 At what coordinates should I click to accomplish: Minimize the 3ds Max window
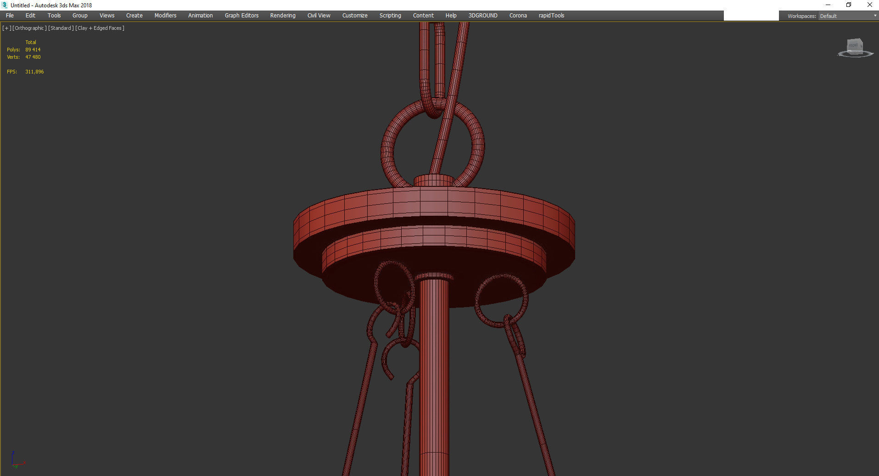[828, 5]
